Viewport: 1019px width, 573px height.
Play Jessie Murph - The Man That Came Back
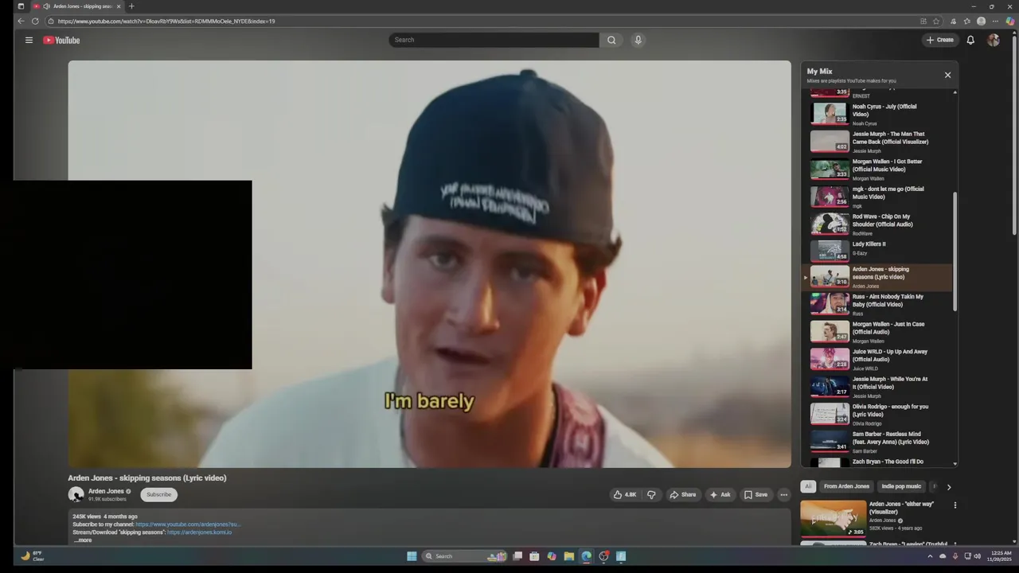click(x=876, y=142)
